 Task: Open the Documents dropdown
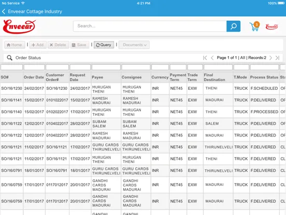134,45
